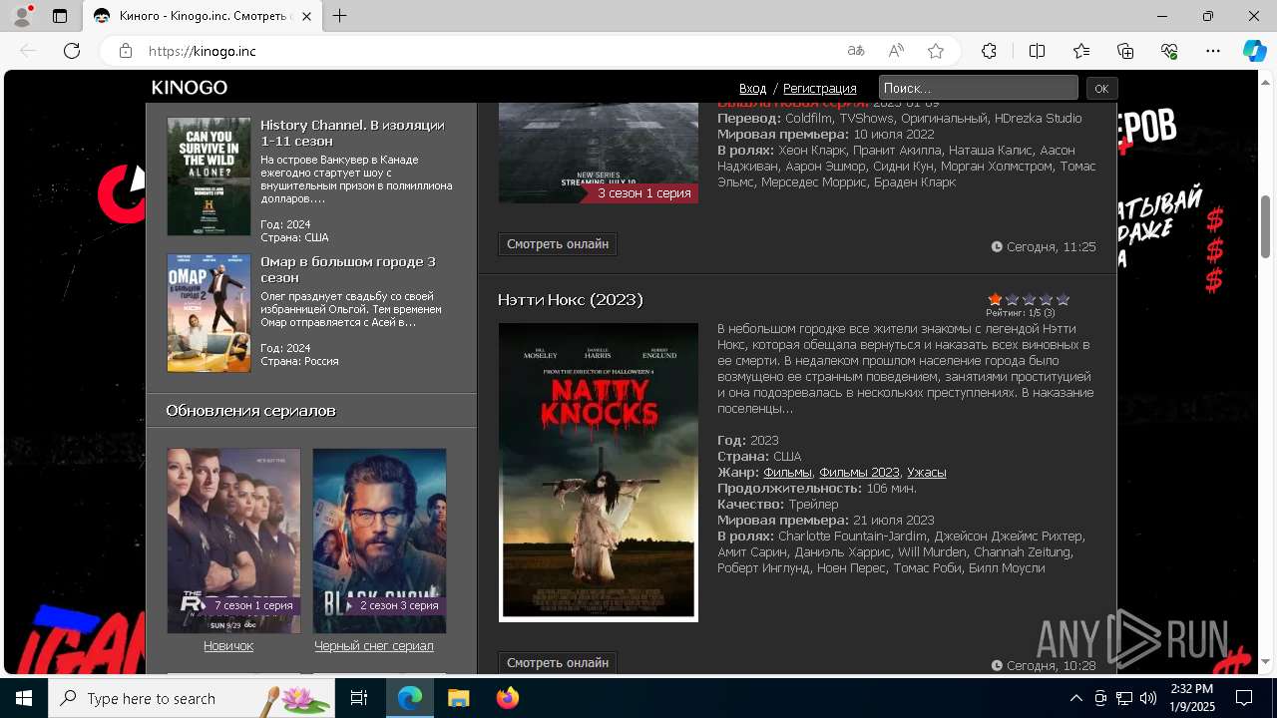The height and width of the screenshot is (718, 1277).
Task: Open the volume control icon
Action: click(x=1148, y=698)
